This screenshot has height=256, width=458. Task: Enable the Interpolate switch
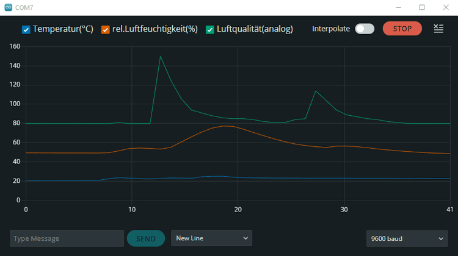pos(365,29)
